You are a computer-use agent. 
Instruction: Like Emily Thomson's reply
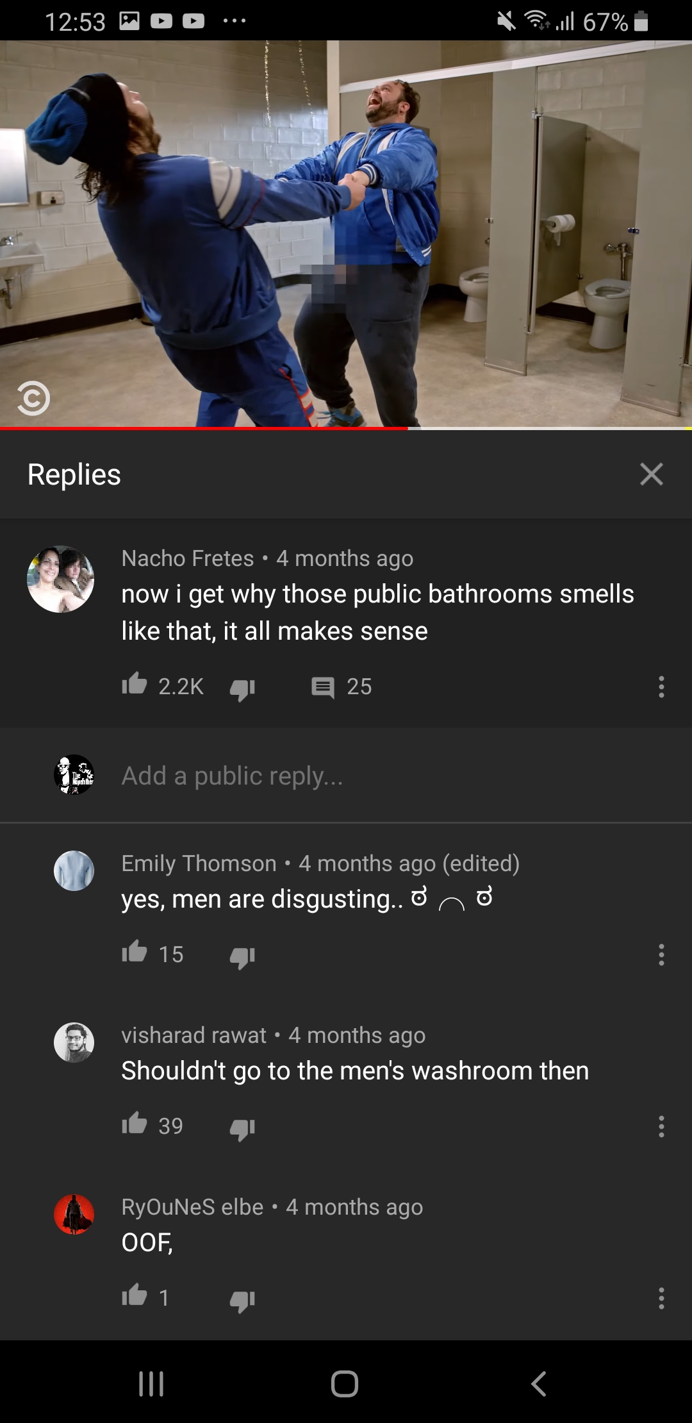135,953
